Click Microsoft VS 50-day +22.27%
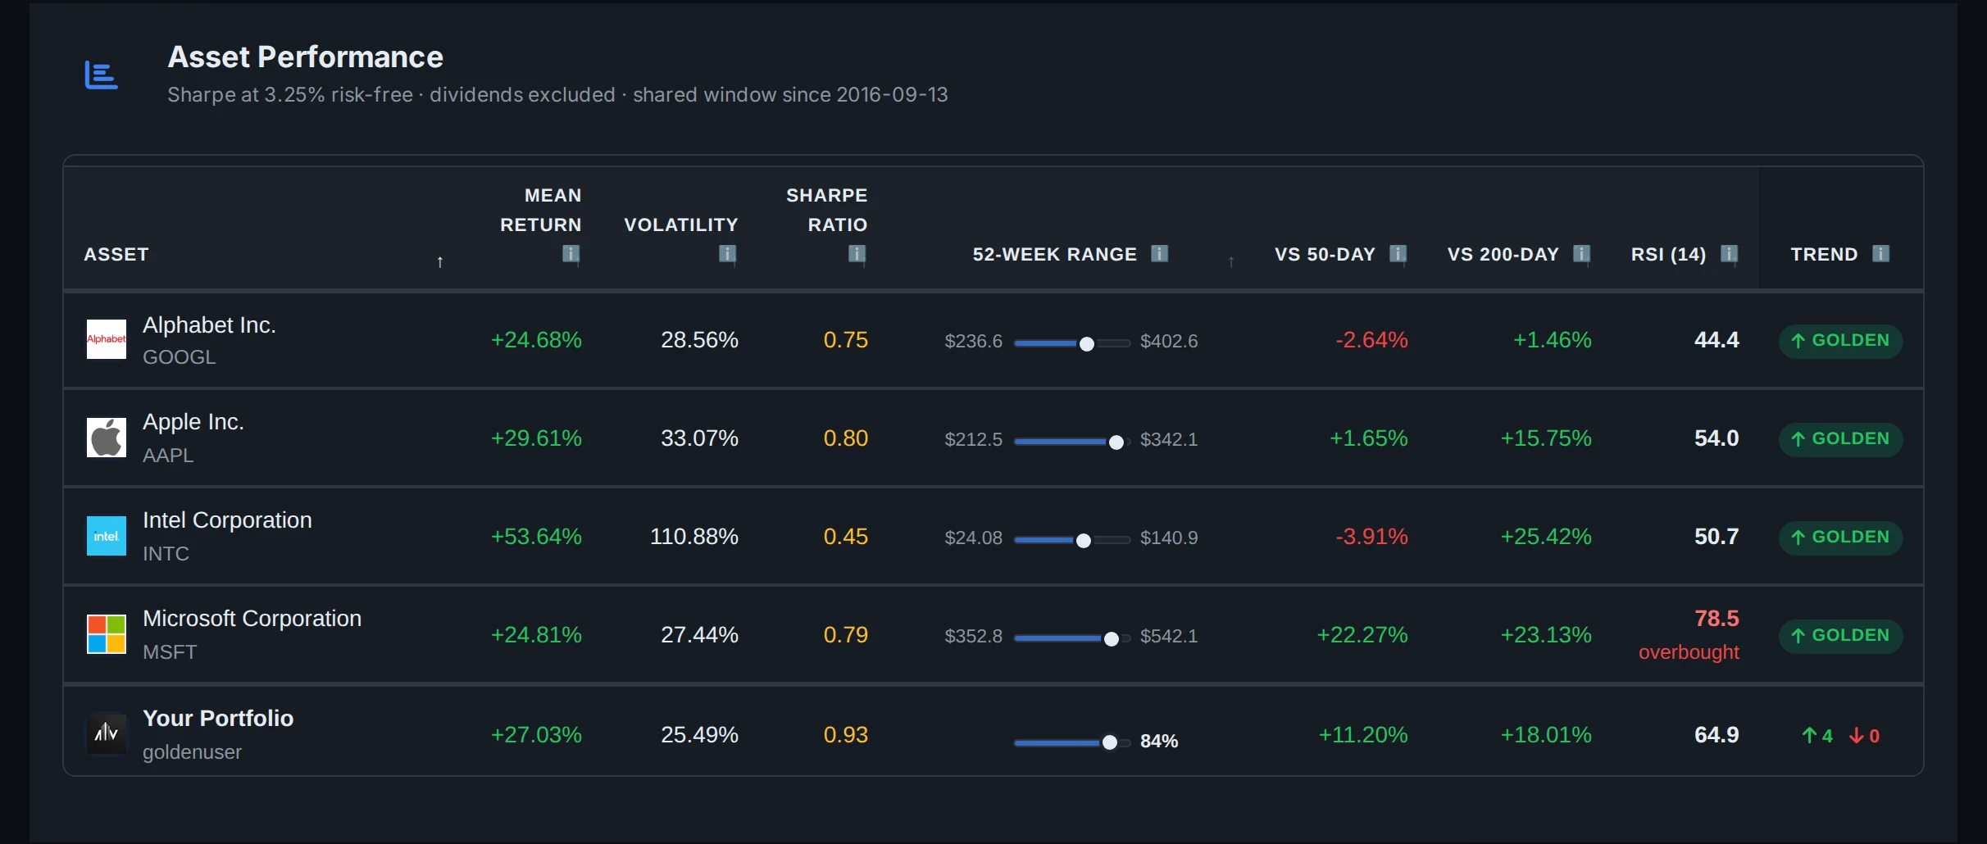1987x844 pixels. [1362, 635]
